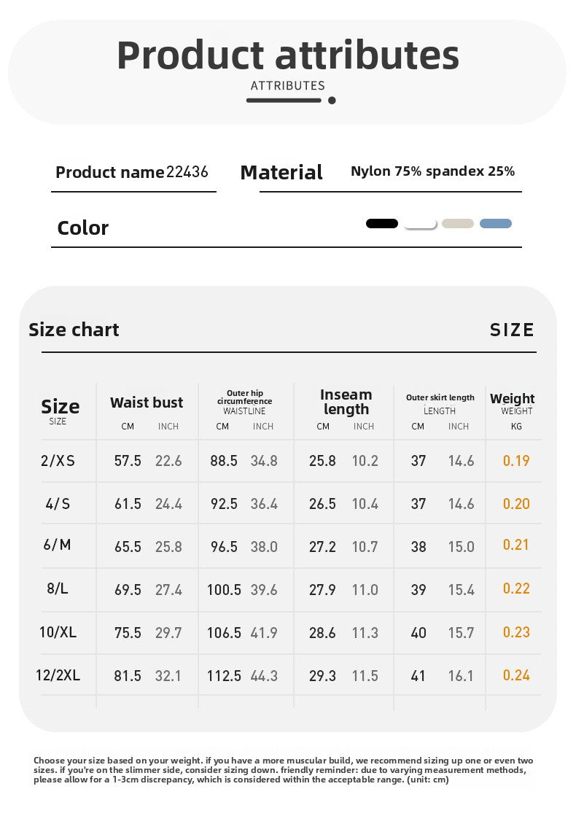This screenshot has height=816, width=576.
Task: Select the 6/M size row label
Action: click(58, 545)
